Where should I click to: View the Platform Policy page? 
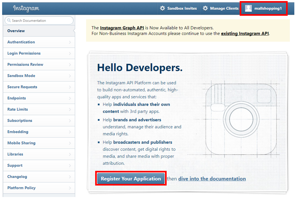[39, 188]
